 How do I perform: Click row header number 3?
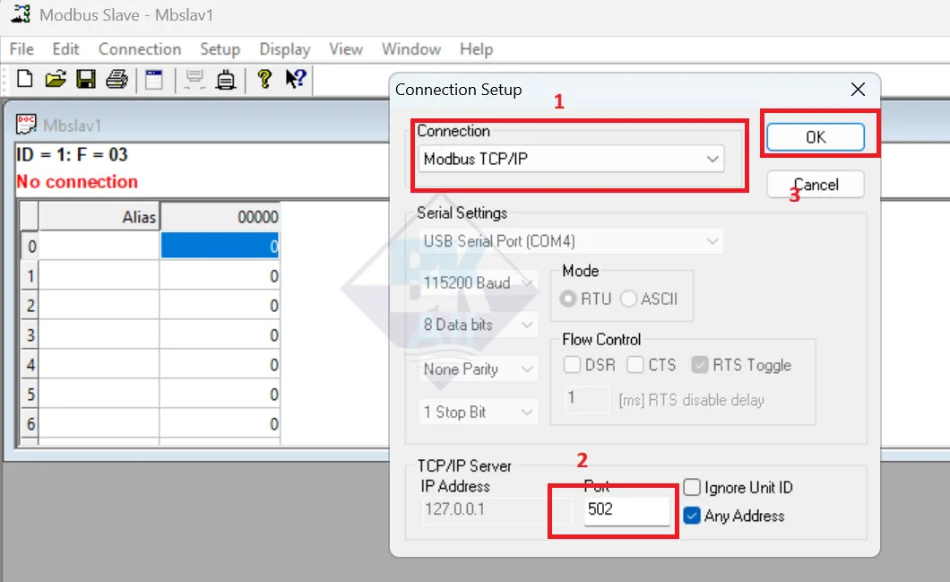coord(30,335)
